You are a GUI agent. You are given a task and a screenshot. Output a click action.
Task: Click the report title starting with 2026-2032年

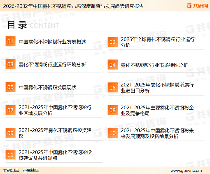tap(73, 6)
